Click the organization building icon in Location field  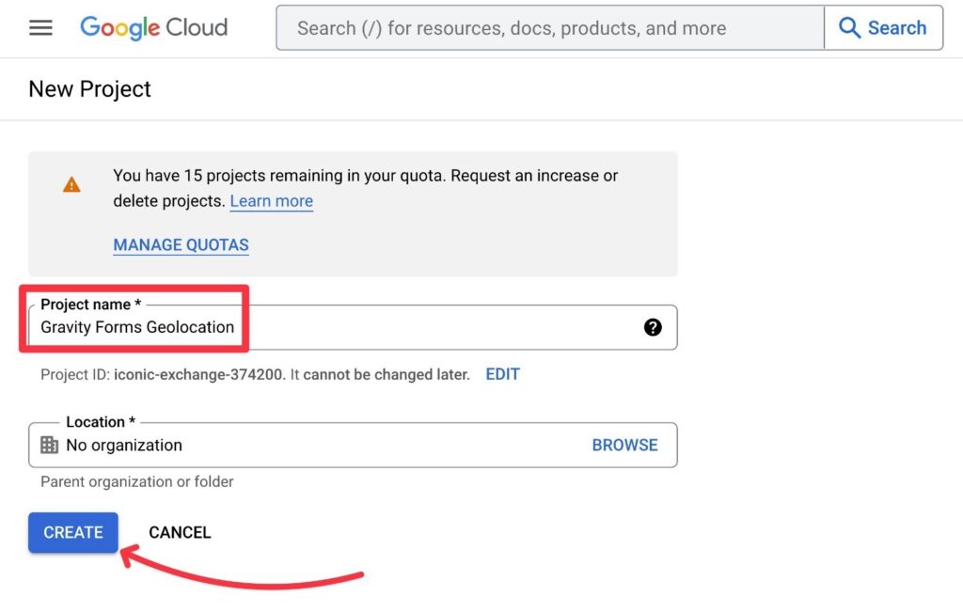point(49,445)
